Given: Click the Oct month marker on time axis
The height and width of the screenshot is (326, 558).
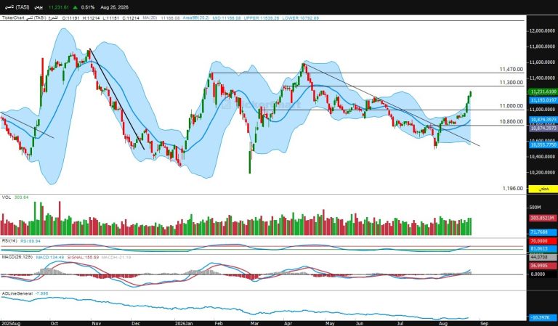Looking at the screenshot, I should point(54,324).
